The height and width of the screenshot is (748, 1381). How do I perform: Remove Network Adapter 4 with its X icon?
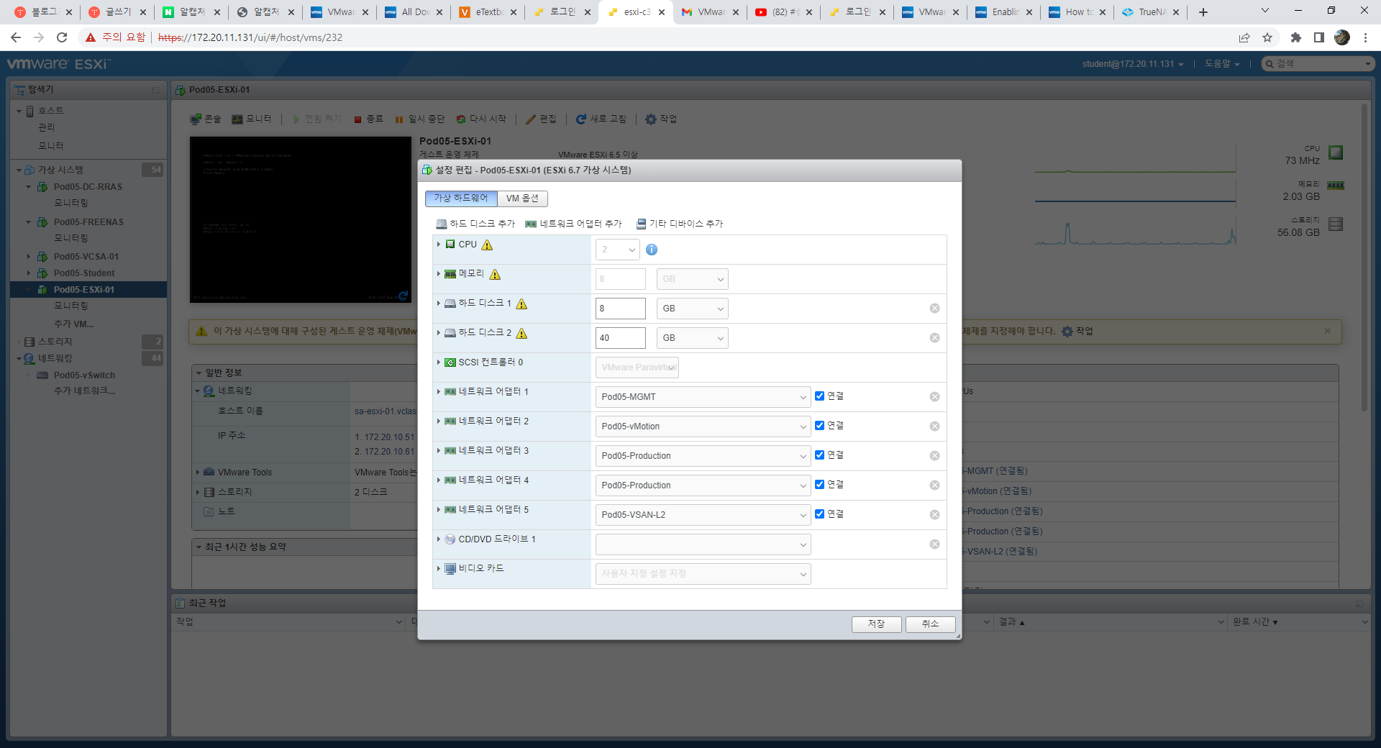coord(934,485)
